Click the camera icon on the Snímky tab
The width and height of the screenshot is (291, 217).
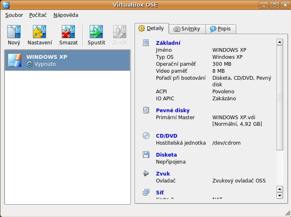pos(177,29)
